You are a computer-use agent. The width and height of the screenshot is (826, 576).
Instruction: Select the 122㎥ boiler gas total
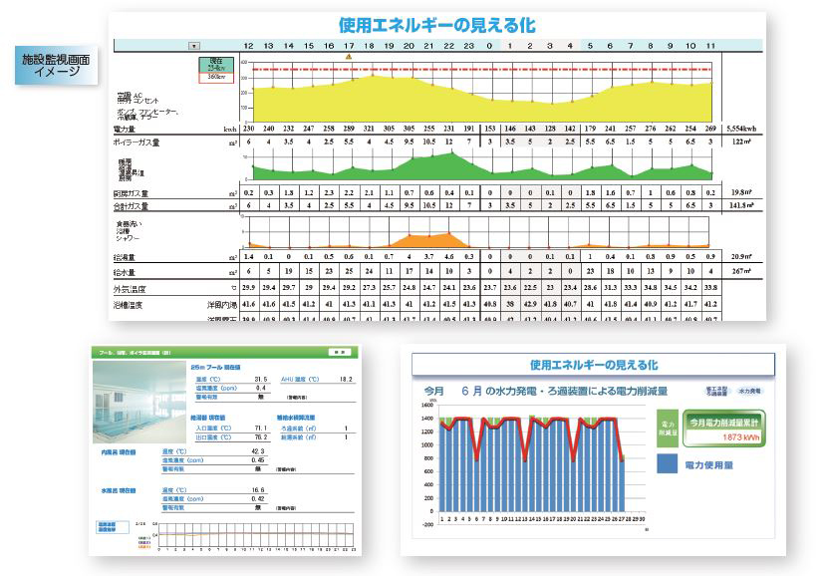coord(741,142)
